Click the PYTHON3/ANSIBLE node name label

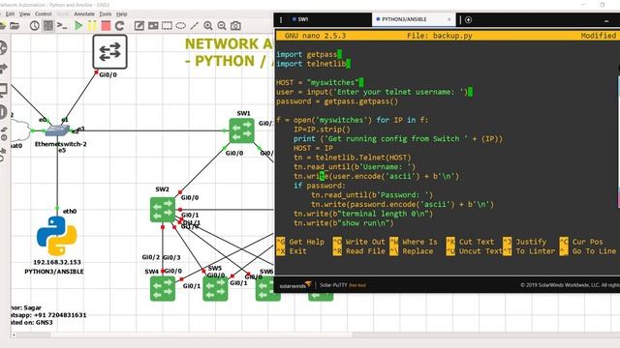tap(54, 272)
